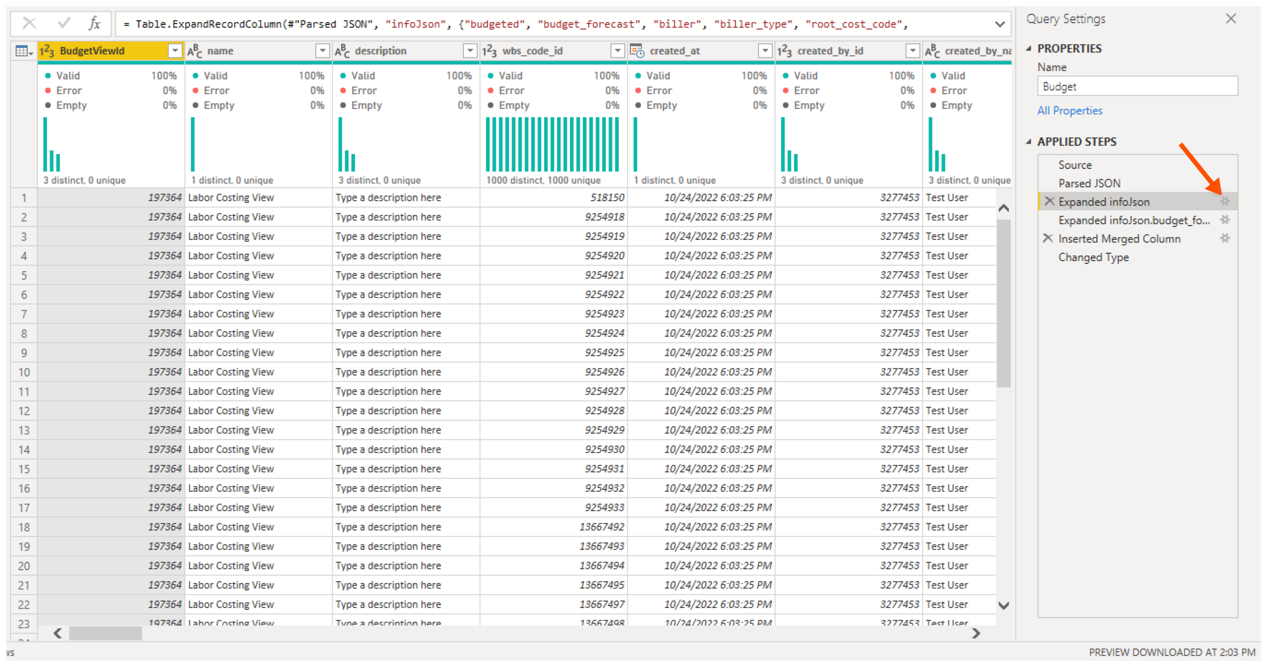Delete the Expanded infoJson step
1268x667 pixels.
pyautogui.click(x=1049, y=201)
